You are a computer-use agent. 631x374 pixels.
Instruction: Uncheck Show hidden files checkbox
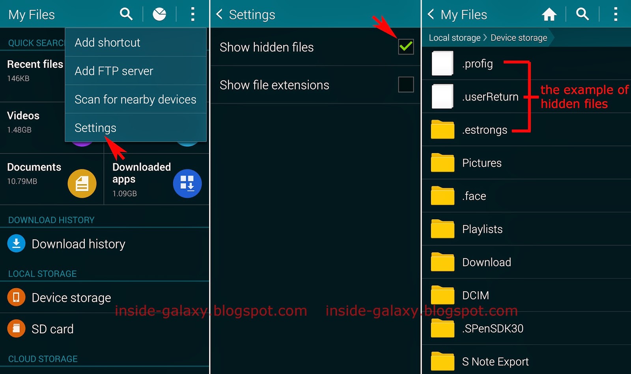[406, 47]
